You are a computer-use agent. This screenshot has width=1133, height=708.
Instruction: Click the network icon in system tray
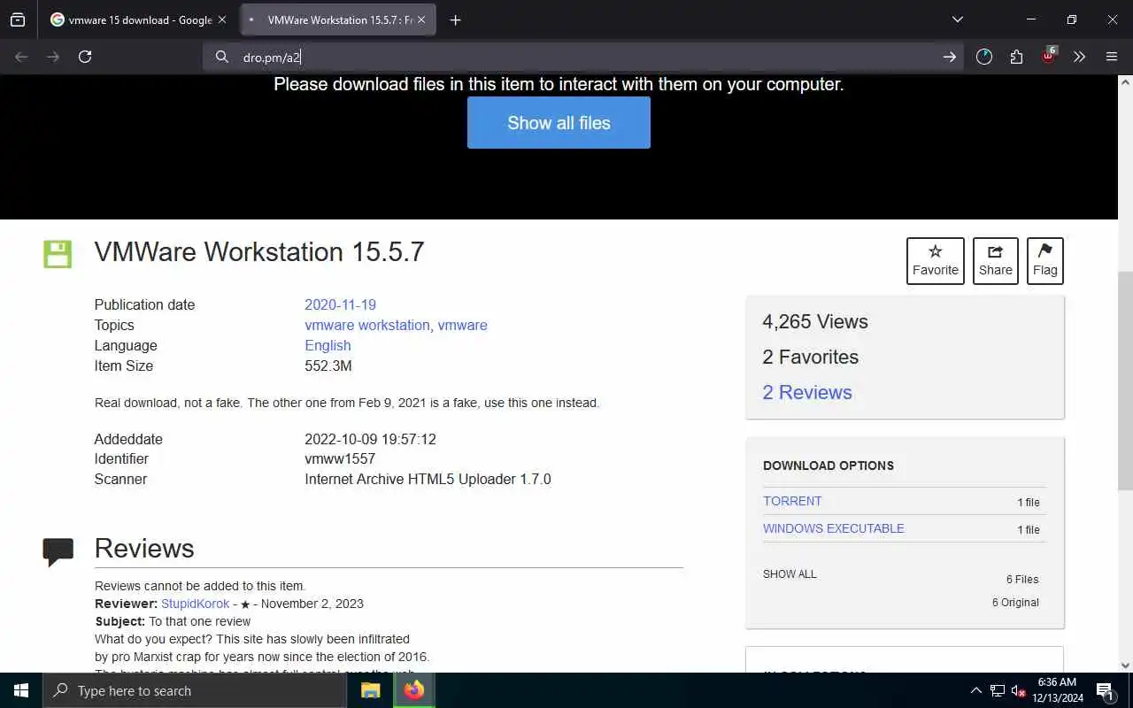[998, 690]
